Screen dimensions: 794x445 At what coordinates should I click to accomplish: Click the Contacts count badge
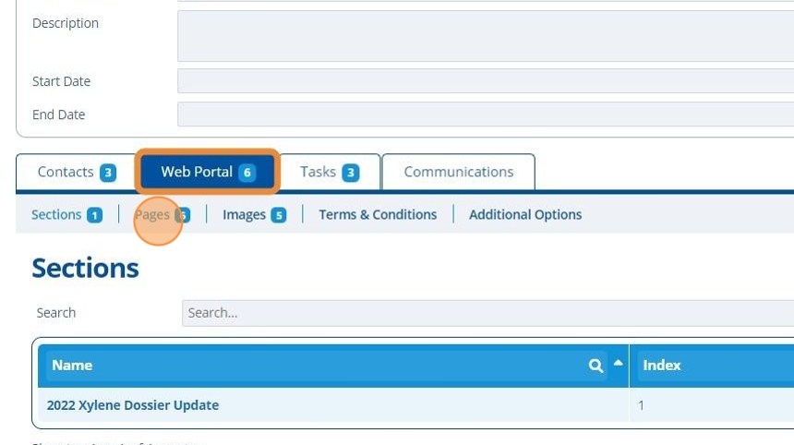pyautogui.click(x=108, y=173)
